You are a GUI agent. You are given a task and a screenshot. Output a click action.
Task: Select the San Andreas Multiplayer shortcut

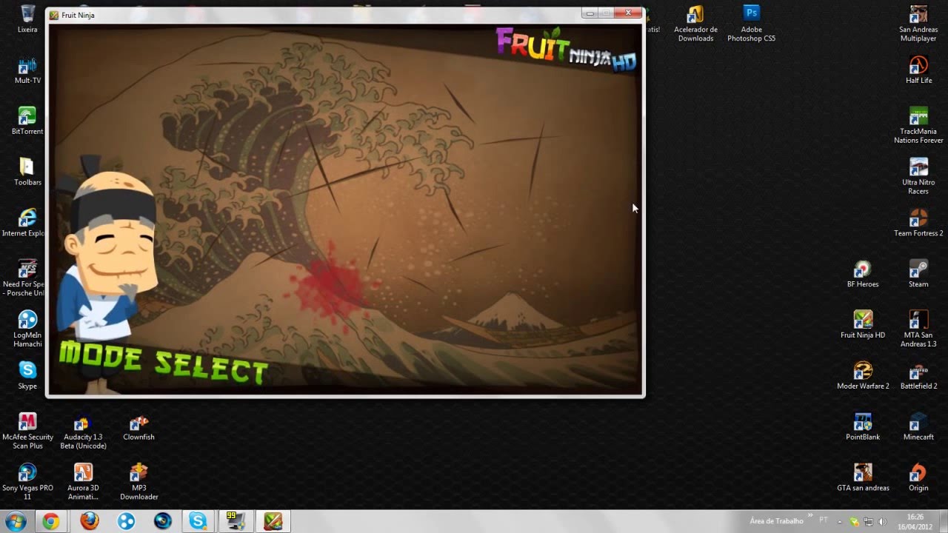click(918, 24)
